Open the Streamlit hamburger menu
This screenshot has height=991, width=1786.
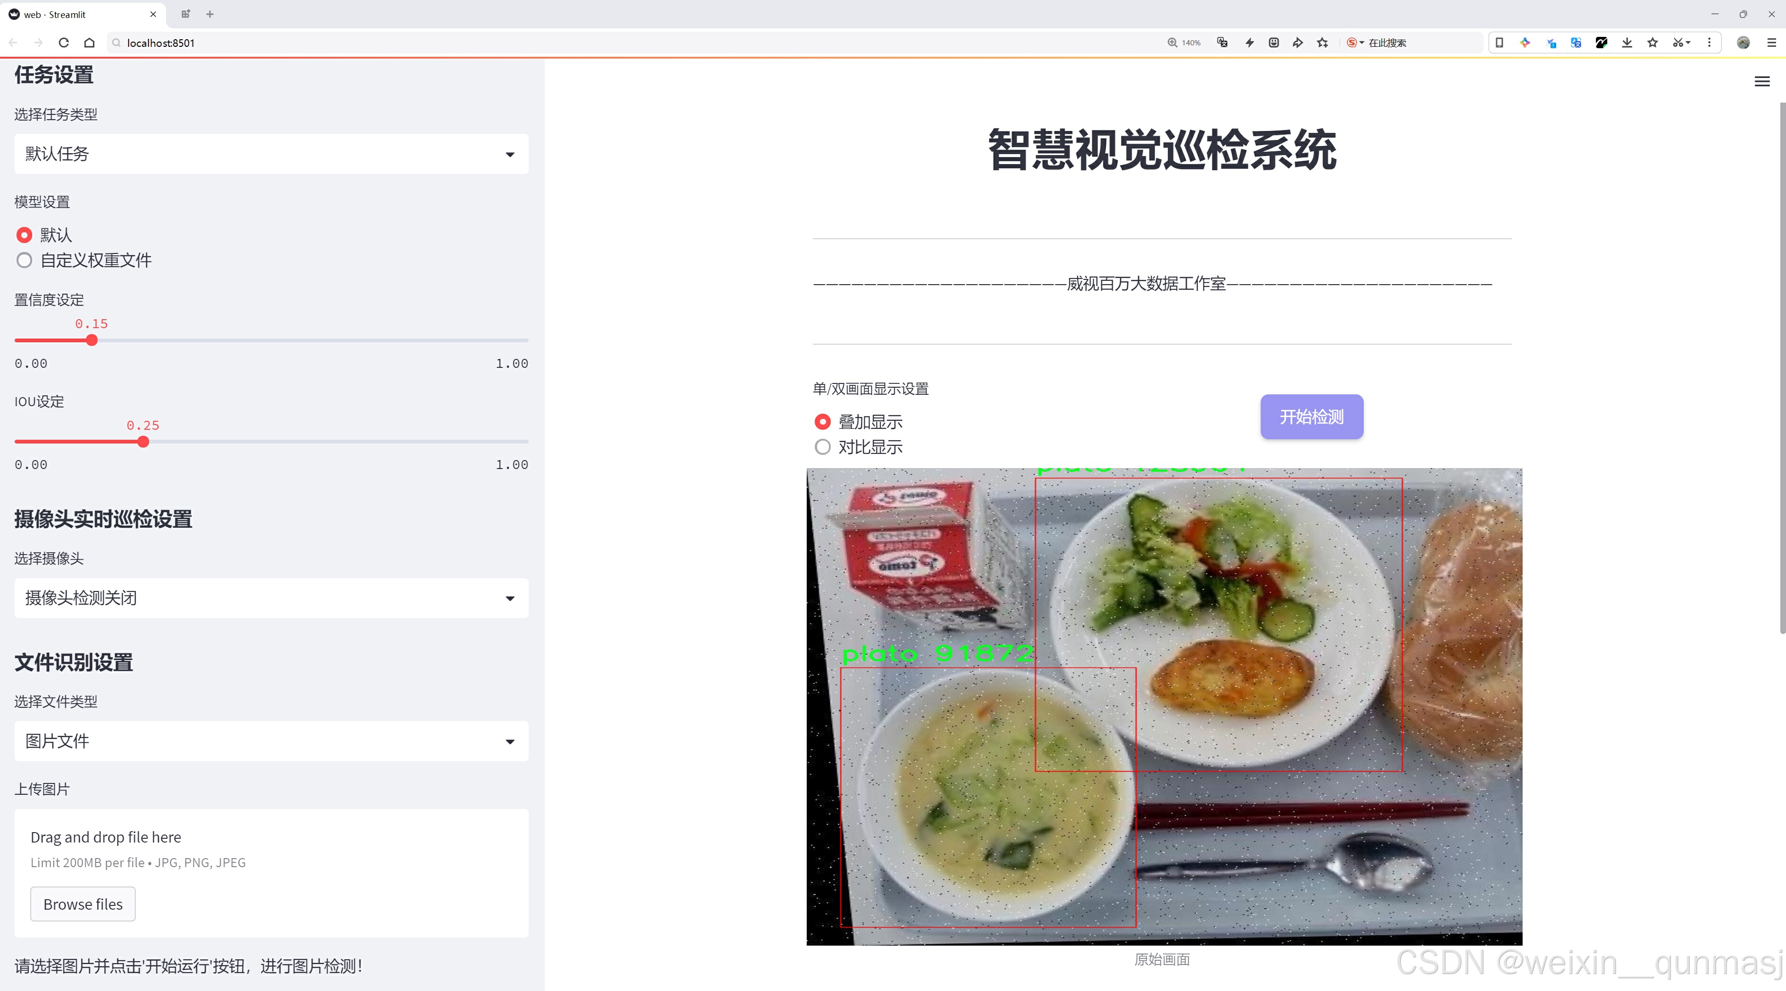(x=1762, y=82)
